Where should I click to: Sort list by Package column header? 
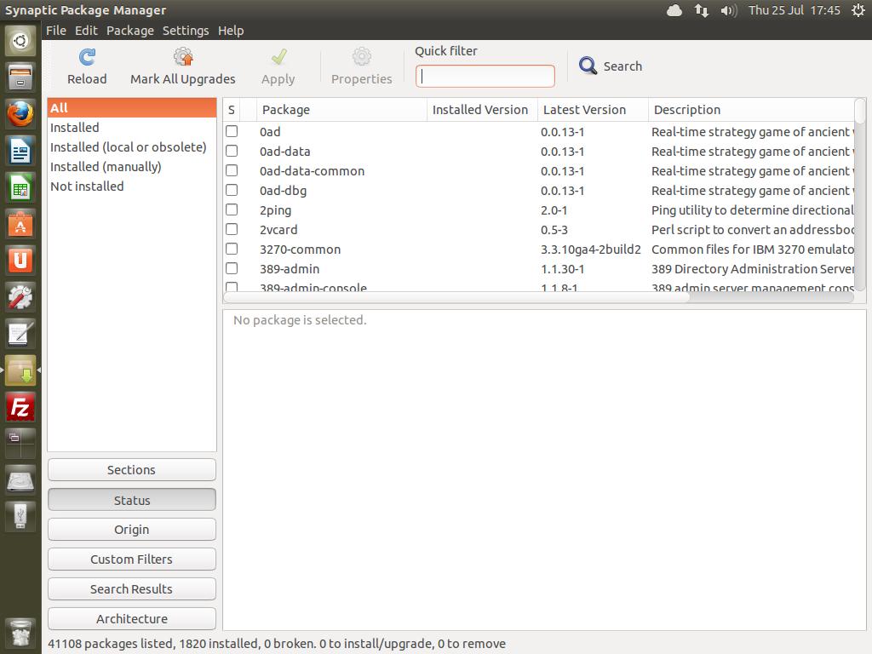341,110
